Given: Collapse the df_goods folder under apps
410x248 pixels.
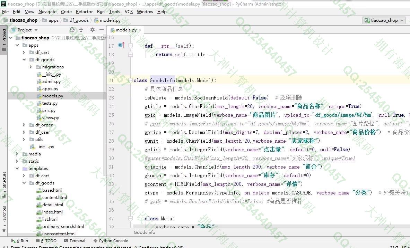Looking at the screenshot, I should 24,60.
